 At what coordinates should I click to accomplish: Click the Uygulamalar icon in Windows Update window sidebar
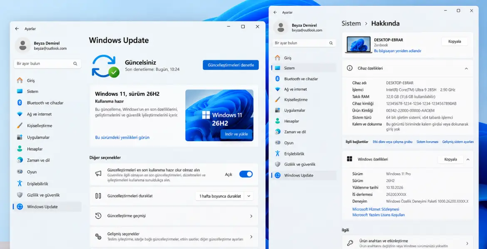tap(20, 137)
